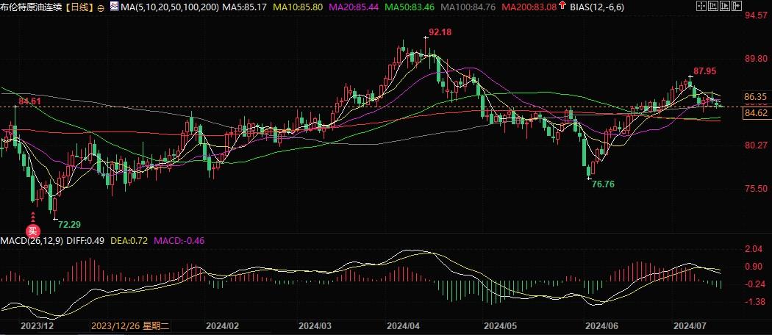Click the 2024/02 time axis label

[221, 325]
